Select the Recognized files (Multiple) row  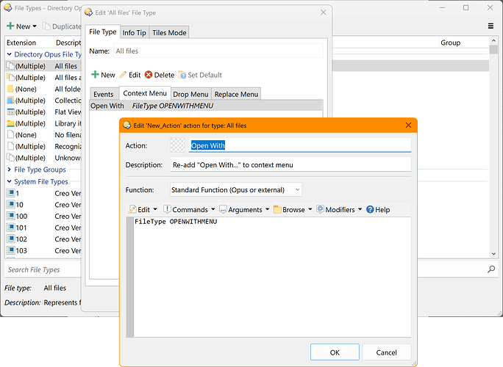pos(43,146)
